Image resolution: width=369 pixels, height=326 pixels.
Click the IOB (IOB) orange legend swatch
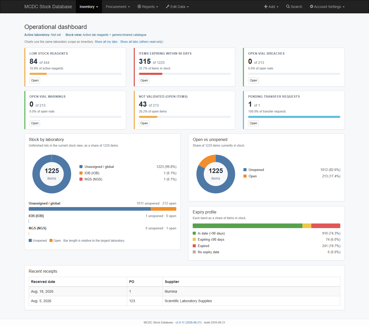click(x=81, y=173)
